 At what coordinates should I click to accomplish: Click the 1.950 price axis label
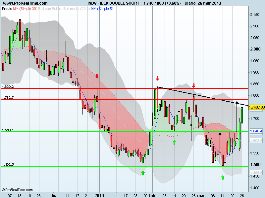(255, 61)
